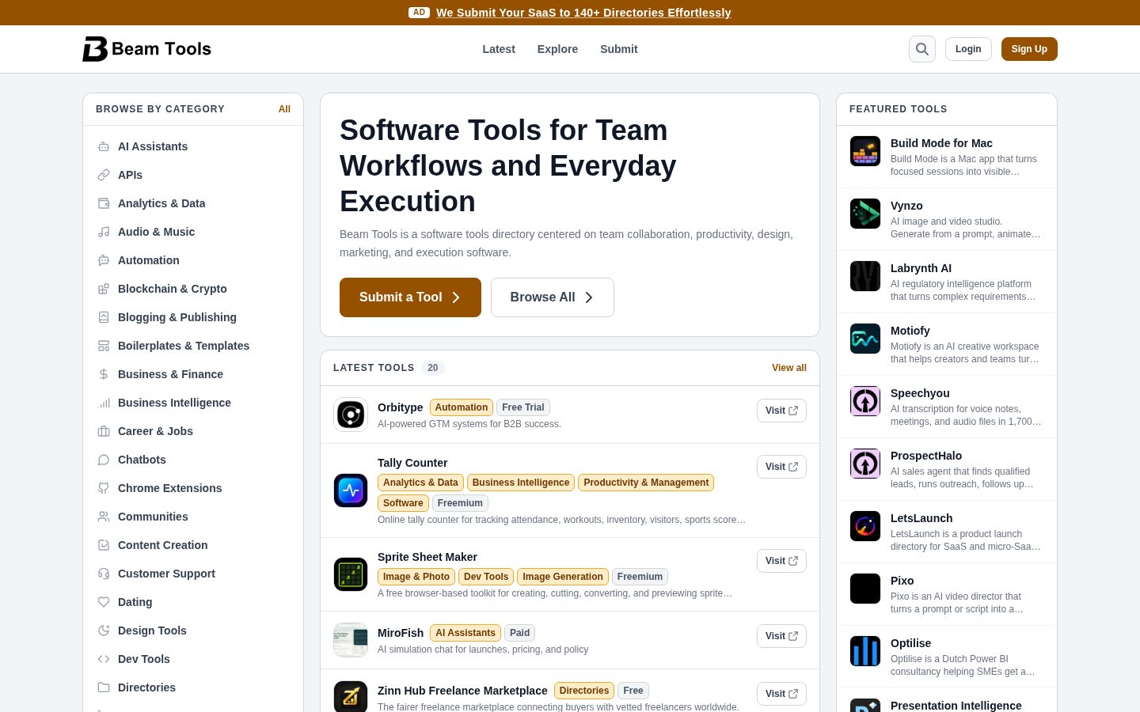
Task: Click the Zinn Hub logo icon
Action: click(351, 696)
